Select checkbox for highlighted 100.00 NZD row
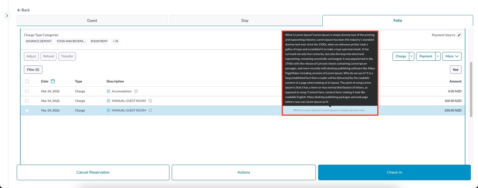 [x=27, y=111]
